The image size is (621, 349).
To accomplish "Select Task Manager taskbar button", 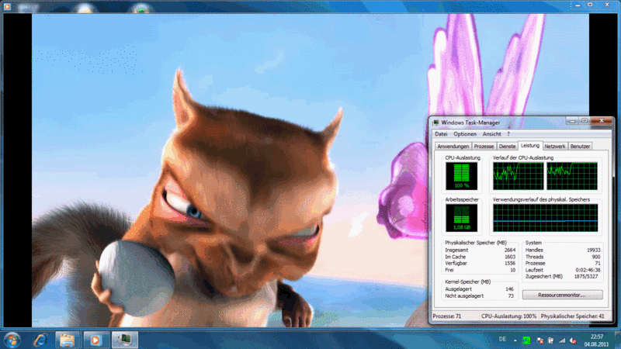I will [x=125, y=340].
